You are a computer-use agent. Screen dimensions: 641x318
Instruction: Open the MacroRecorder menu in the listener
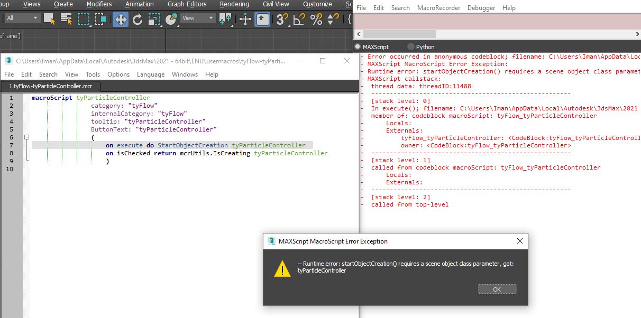point(438,8)
